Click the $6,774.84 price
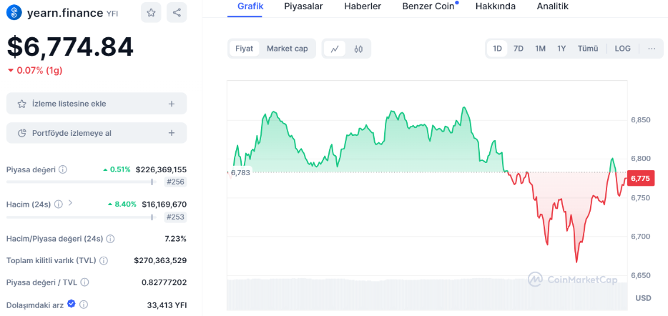The image size is (668, 316). (70, 47)
